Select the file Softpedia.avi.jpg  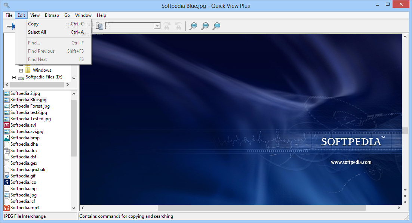point(27,131)
